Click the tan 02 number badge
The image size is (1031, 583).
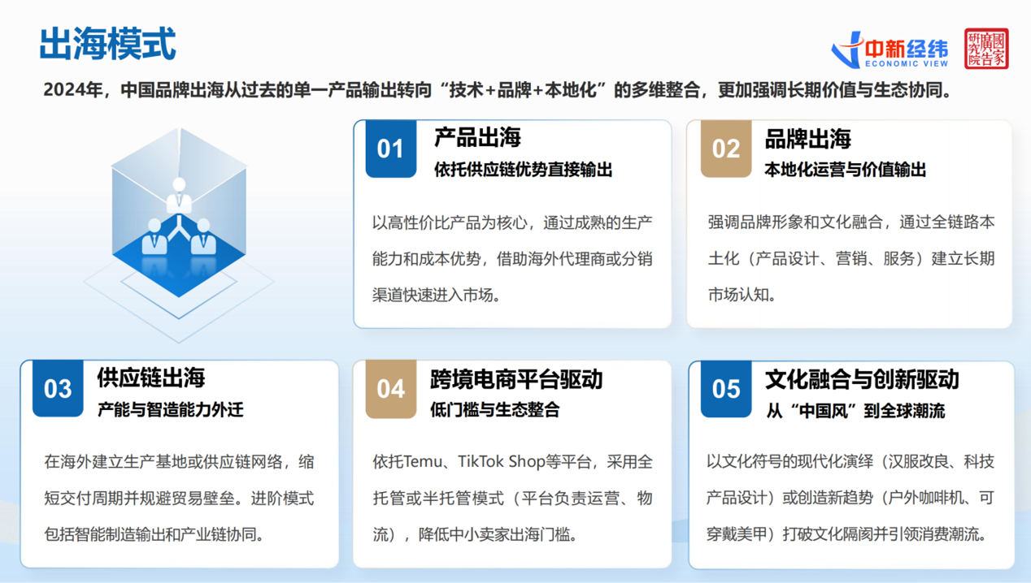pos(725,149)
